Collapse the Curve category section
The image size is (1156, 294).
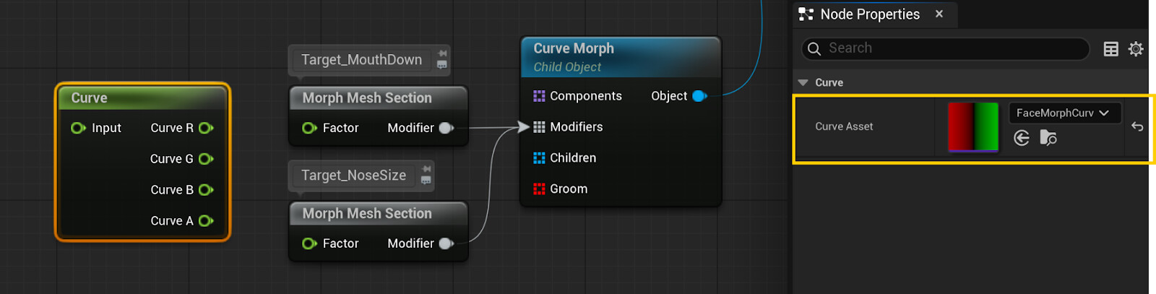tap(803, 82)
